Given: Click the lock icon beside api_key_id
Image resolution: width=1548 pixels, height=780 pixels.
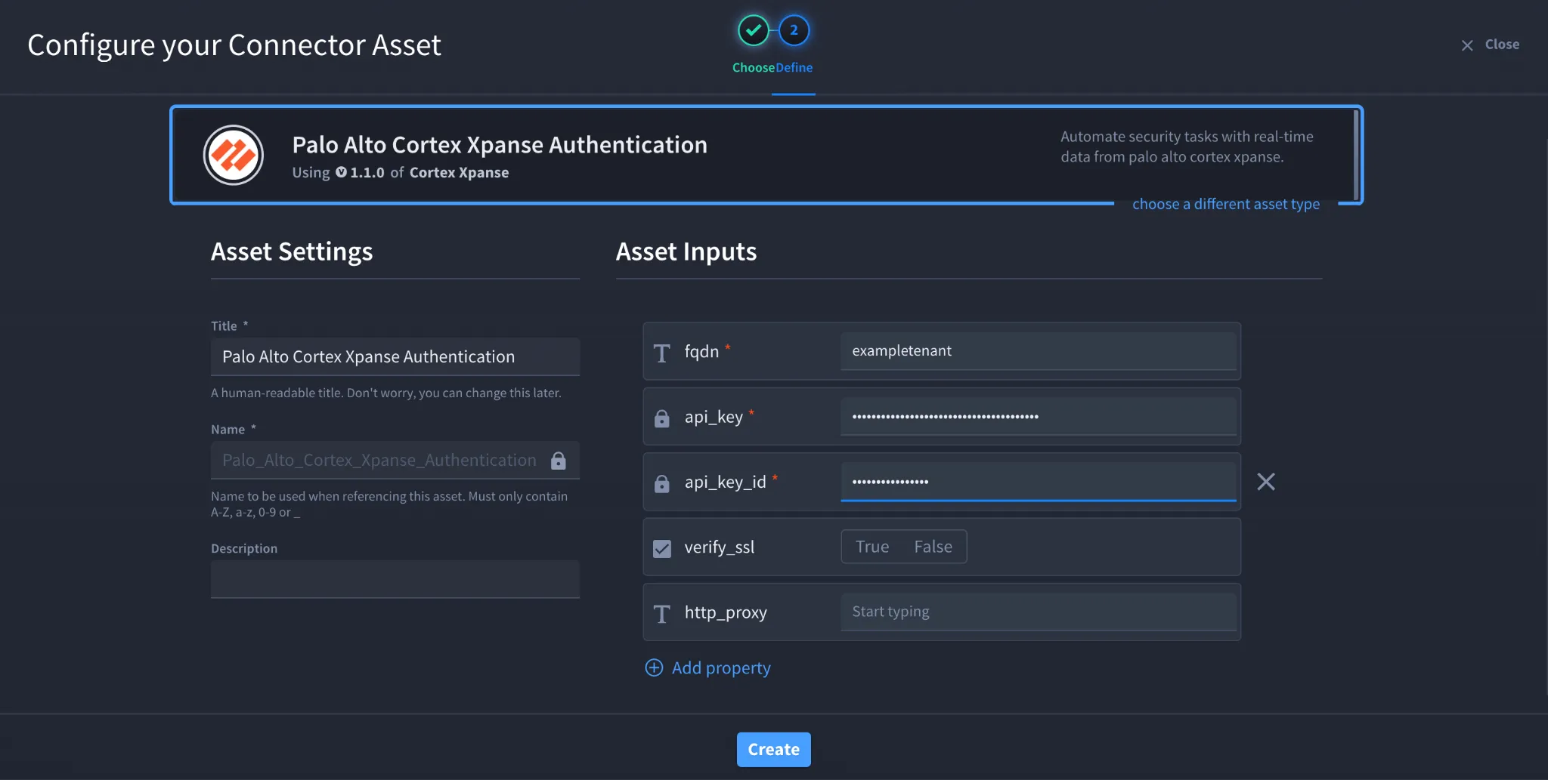Looking at the screenshot, I should (662, 483).
